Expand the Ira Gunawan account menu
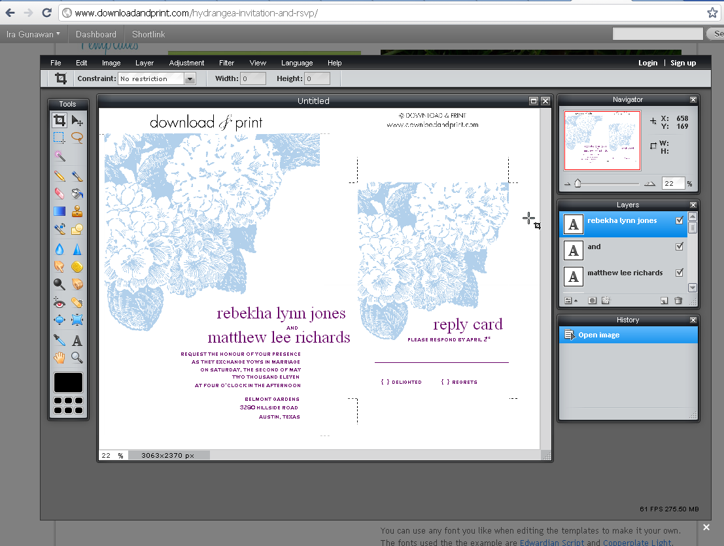The width and height of the screenshot is (724, 546). click(x=33, y=34)
